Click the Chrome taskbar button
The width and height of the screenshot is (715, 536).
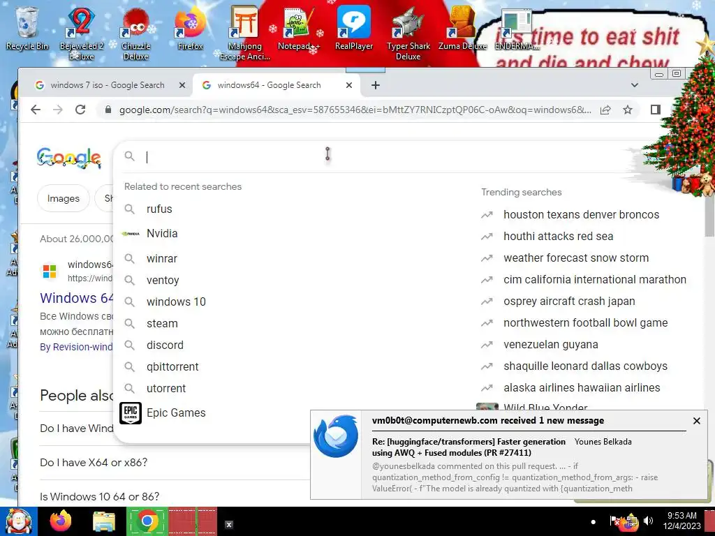pos(147,521)
